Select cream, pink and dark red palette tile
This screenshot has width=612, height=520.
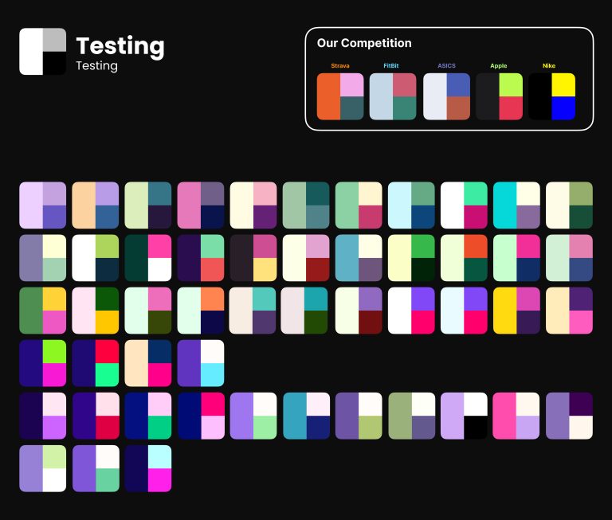306,258
